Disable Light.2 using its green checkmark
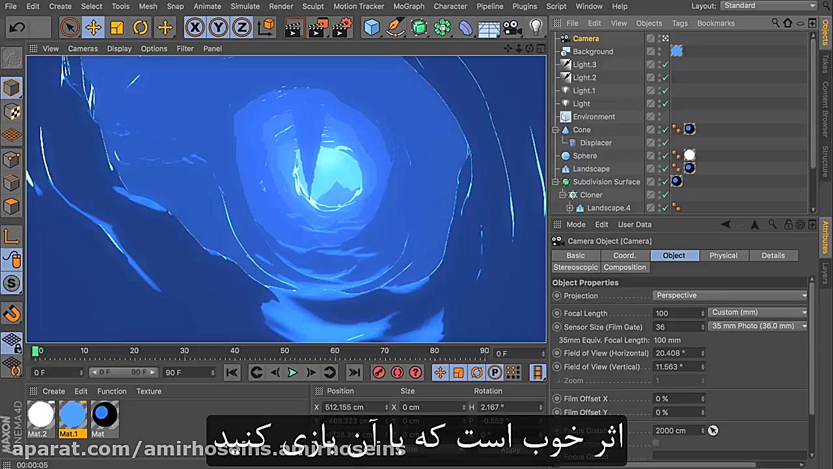 click(664, 77)
